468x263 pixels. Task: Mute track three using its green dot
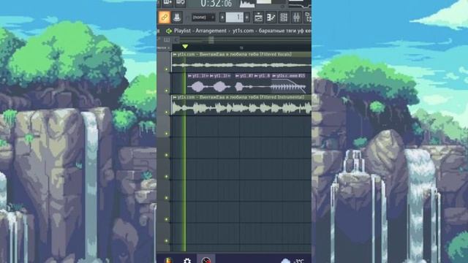[167, 112]
